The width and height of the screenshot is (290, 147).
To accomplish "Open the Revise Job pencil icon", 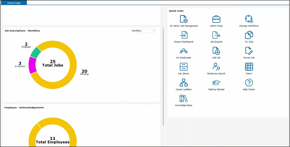I will (249, 51).
